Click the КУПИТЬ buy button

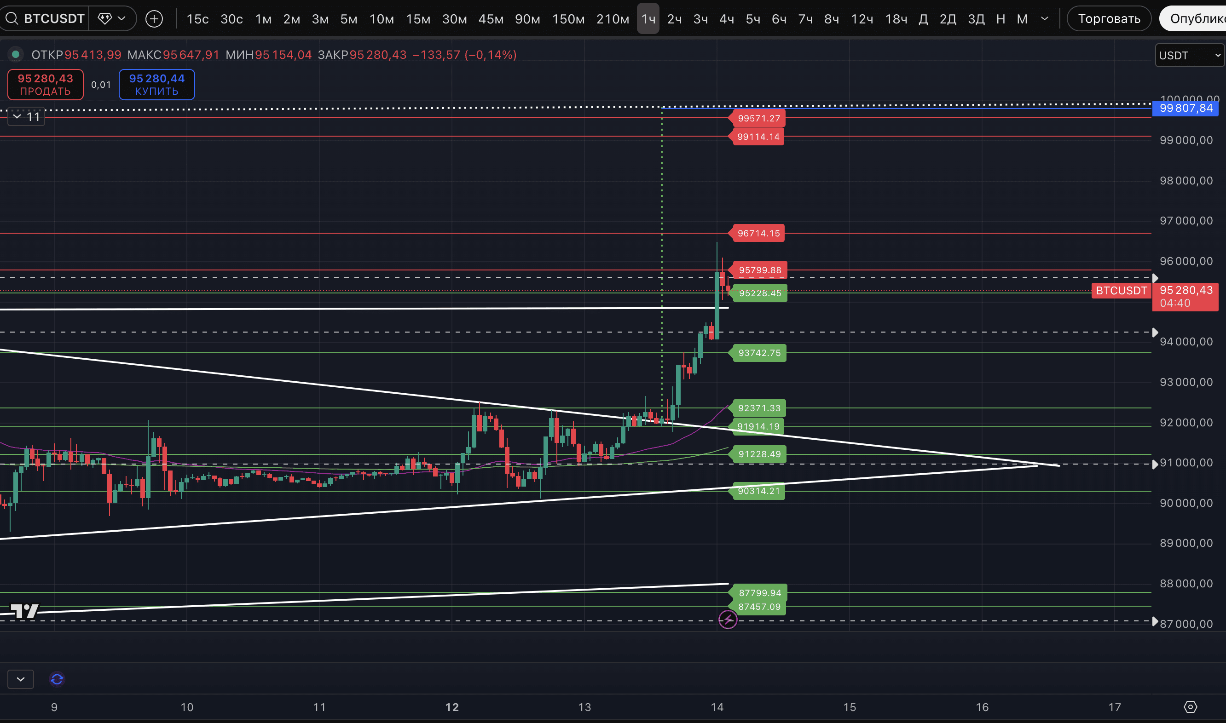click(156, 85)
